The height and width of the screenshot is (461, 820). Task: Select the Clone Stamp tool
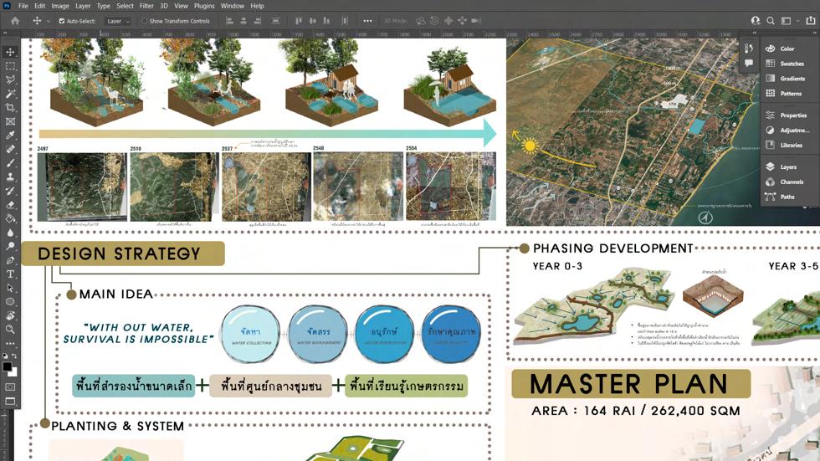(x=10, y=177)
